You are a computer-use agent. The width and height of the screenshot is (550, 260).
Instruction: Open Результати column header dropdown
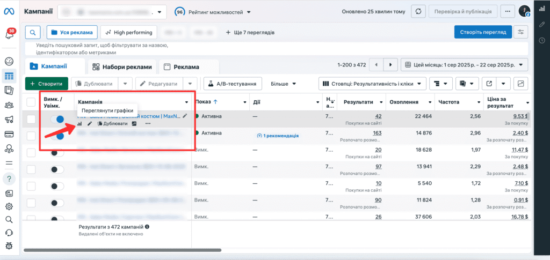point(381,102)
